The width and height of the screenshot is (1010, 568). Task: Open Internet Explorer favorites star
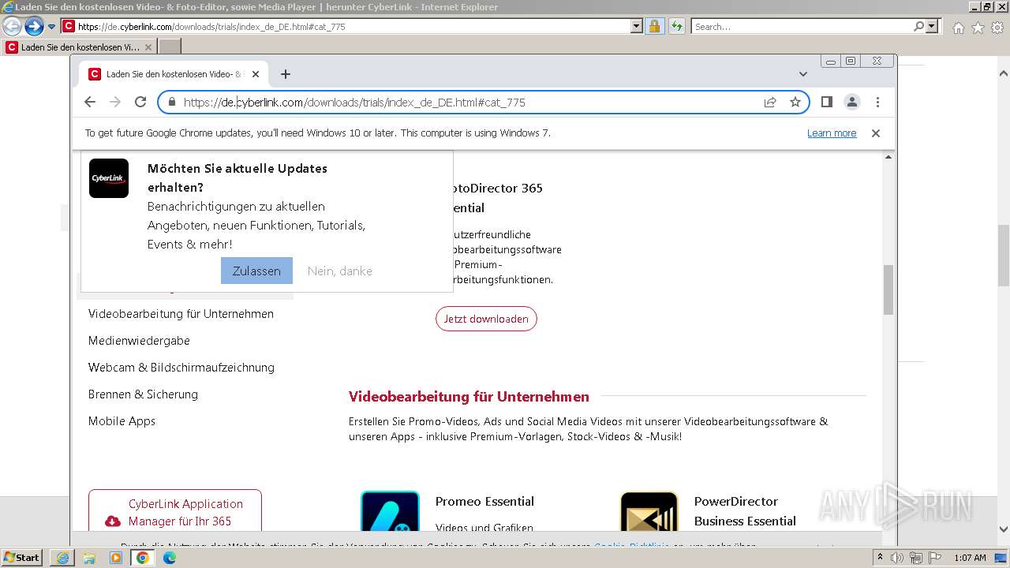pos(978,28)
